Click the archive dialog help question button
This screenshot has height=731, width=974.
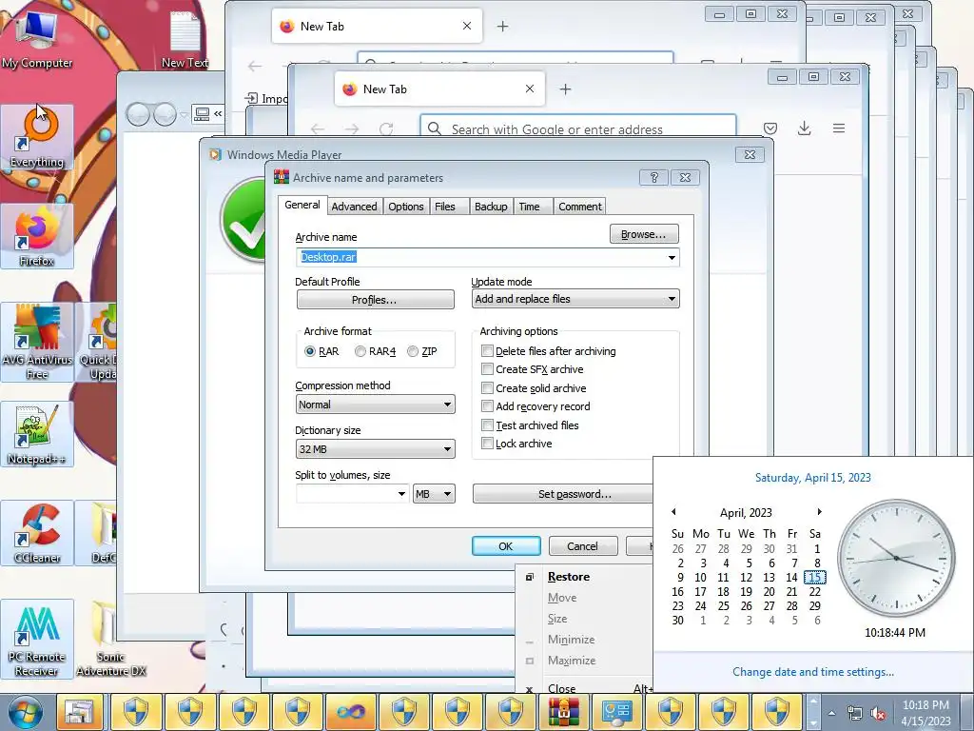[x=653, y=178]
